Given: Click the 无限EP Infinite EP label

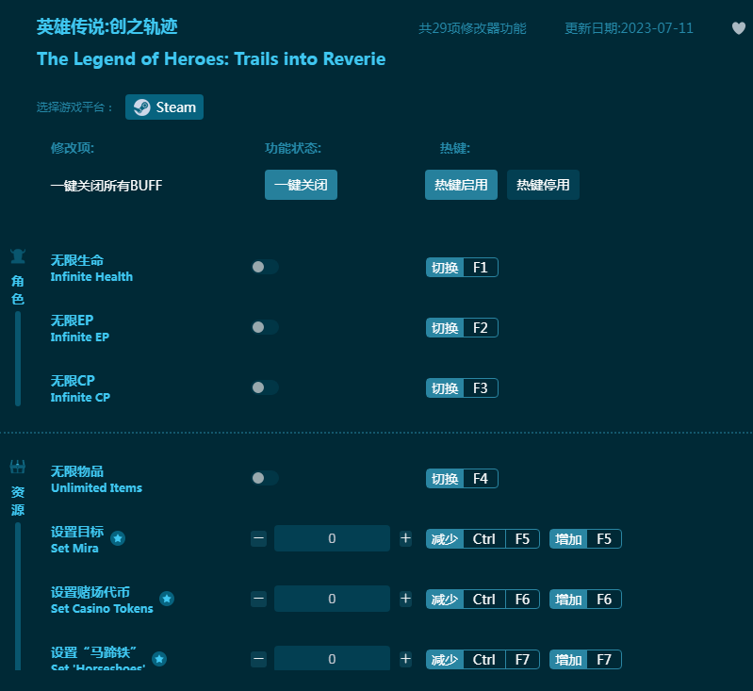Looking at the screenshot, I should [x=80, y=329].
